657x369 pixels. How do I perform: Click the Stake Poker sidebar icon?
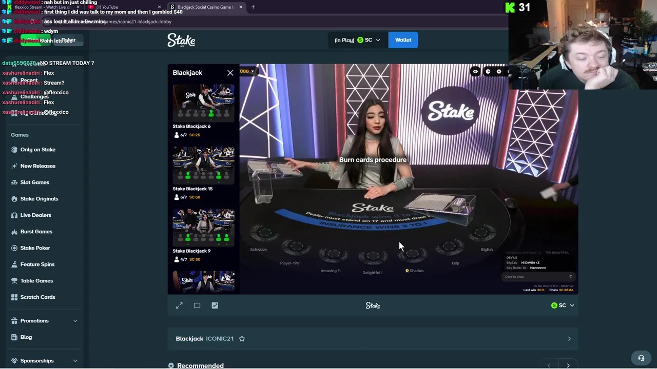point(14,248)
